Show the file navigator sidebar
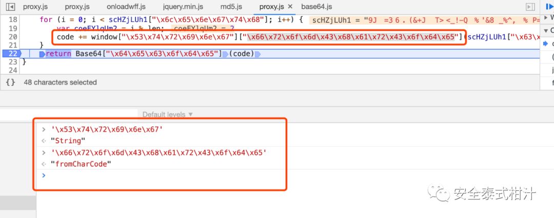Screen dimensions: 554x218 click(10, 7)
